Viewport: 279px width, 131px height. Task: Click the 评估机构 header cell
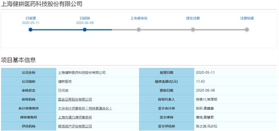click(29, 126)
